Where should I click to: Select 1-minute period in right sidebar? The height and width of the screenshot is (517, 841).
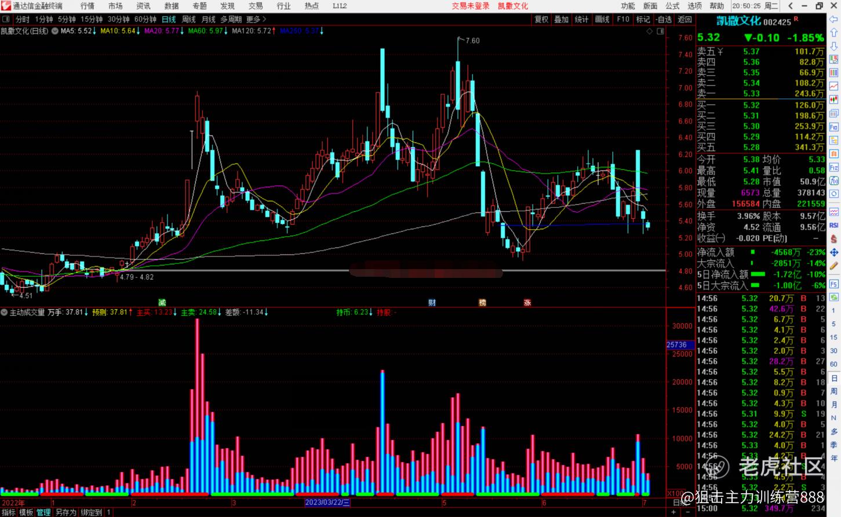click(834, 311)
